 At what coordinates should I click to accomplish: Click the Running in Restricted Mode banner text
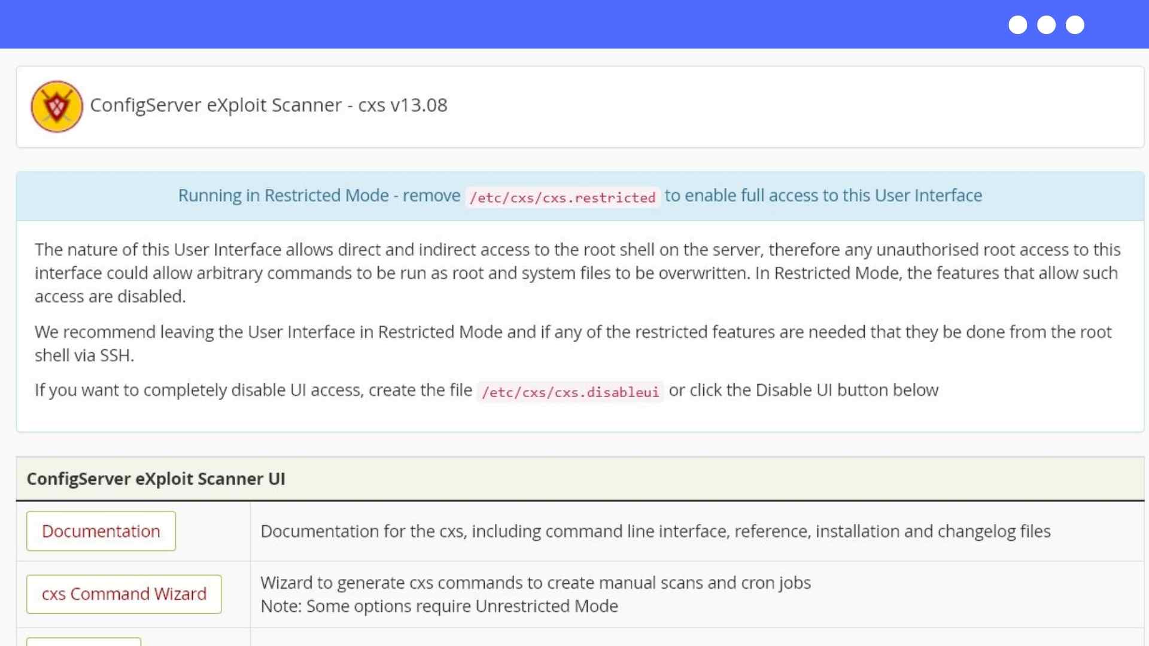pos(580,196)
